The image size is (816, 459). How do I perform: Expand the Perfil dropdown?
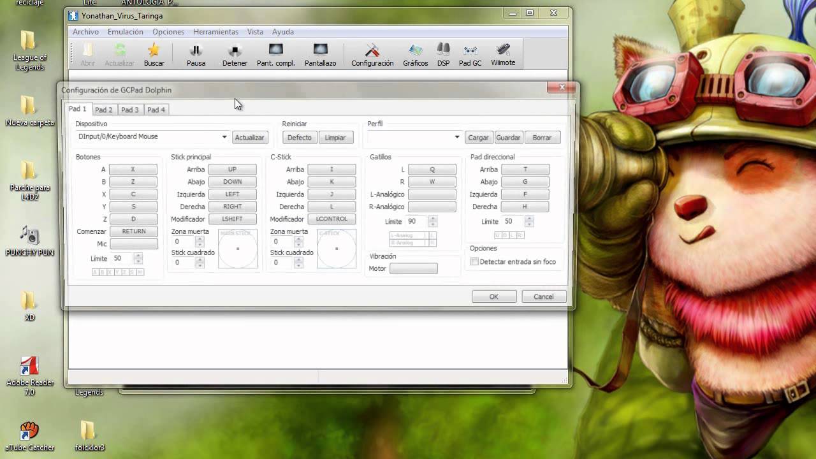point(456,137)
